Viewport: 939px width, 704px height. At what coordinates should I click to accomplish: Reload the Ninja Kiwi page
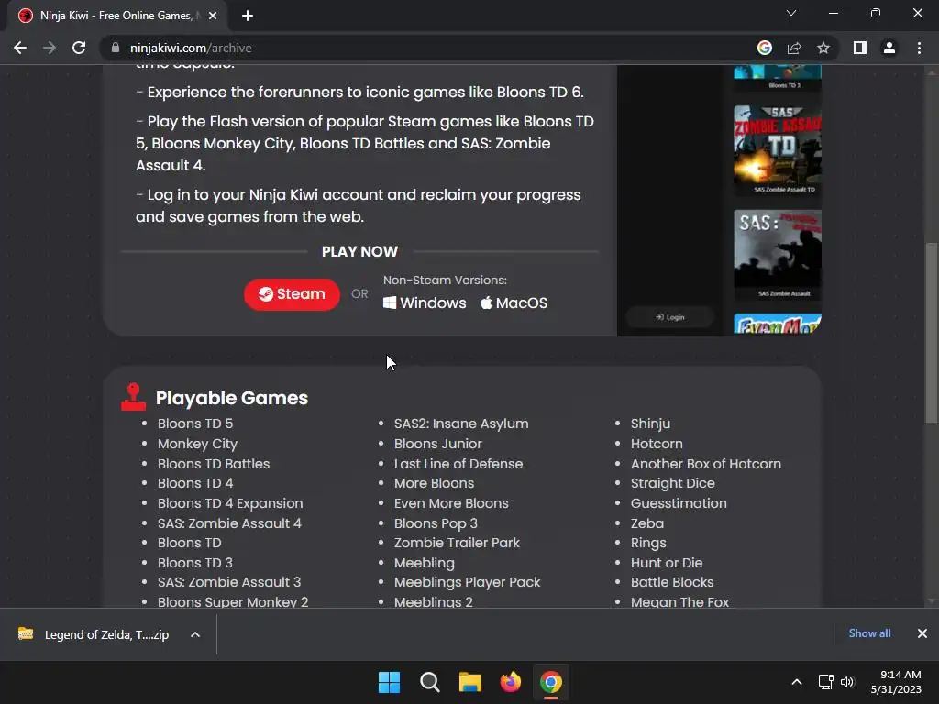tap(79, 48)
